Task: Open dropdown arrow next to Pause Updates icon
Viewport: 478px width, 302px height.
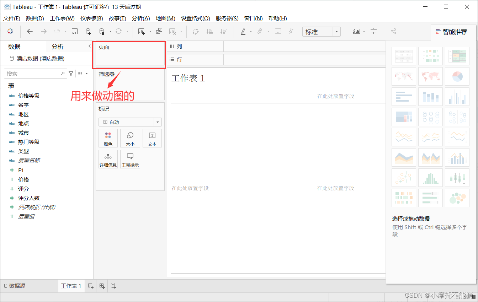Action: 110,32
